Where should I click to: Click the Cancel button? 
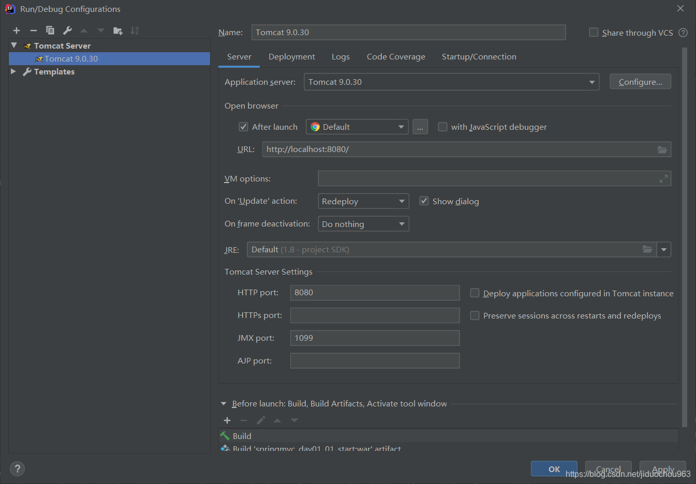click(x=608, y=469)
